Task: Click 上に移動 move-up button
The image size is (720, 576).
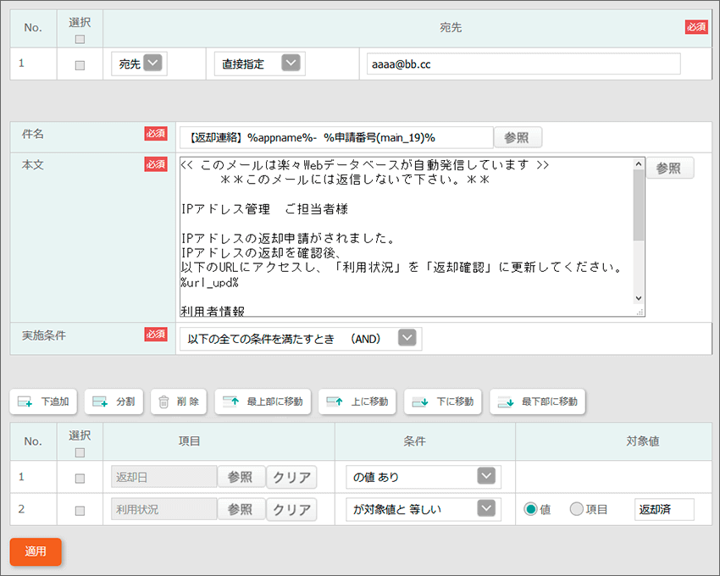Action: [x=357, y=402]
